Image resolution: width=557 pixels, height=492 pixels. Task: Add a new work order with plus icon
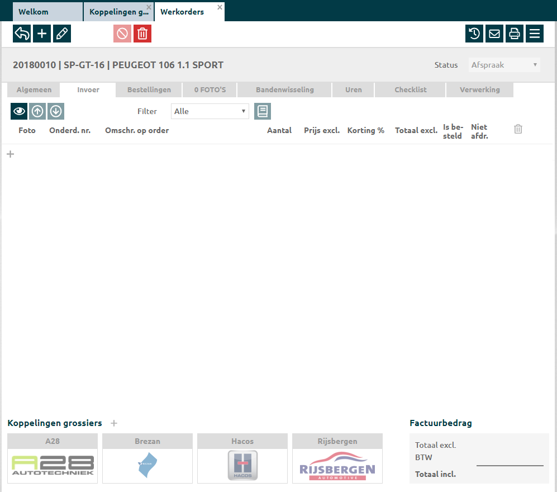click(x=42, y=34)
